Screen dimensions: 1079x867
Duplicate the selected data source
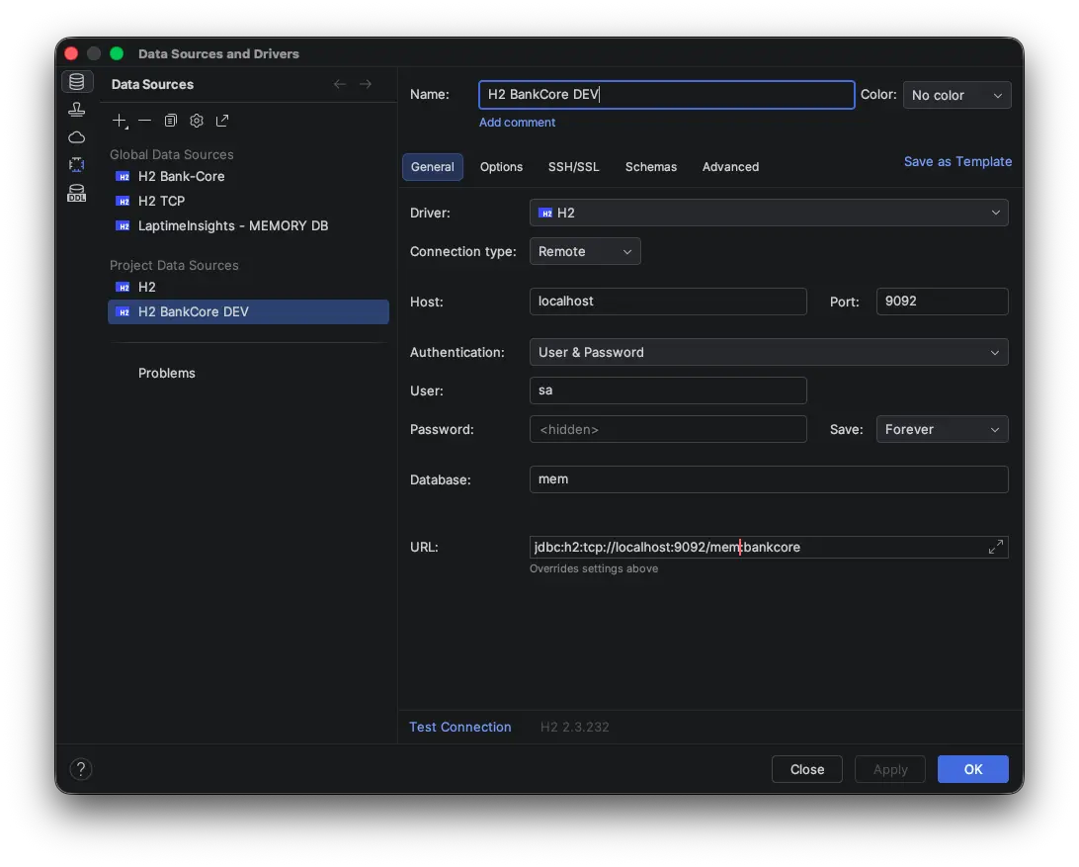[171, 121]
